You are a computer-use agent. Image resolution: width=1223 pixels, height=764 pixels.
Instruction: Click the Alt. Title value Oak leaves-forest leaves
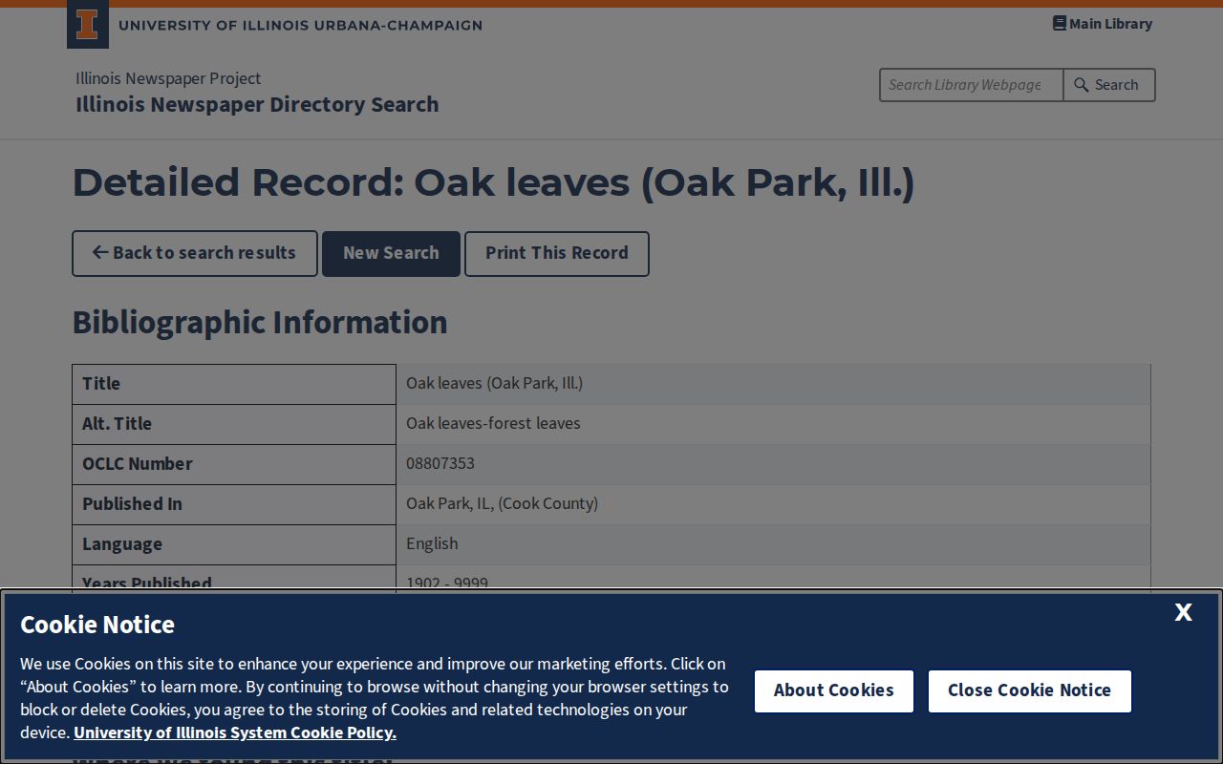click(493, 424)
